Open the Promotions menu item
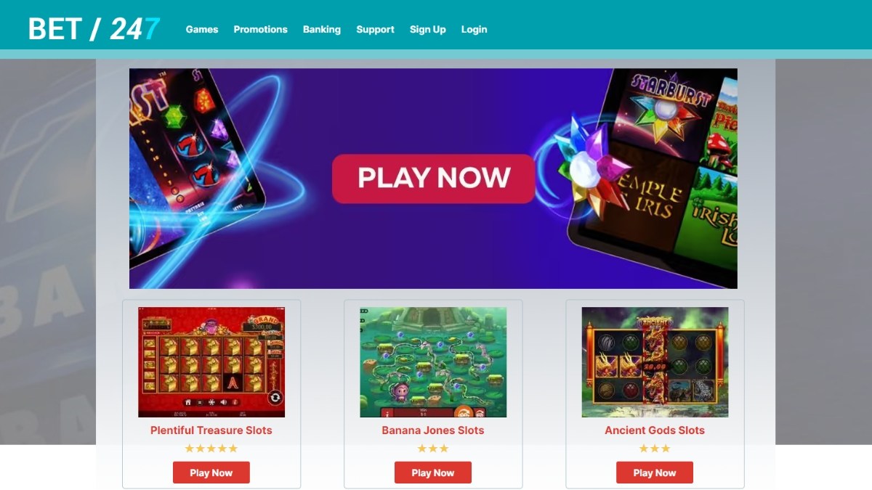Screen dimensions: 872x490 pos(260,30)
